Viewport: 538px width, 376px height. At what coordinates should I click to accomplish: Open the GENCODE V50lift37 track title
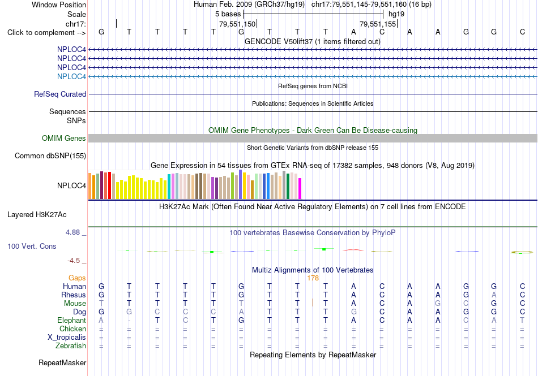click(312, 41)
